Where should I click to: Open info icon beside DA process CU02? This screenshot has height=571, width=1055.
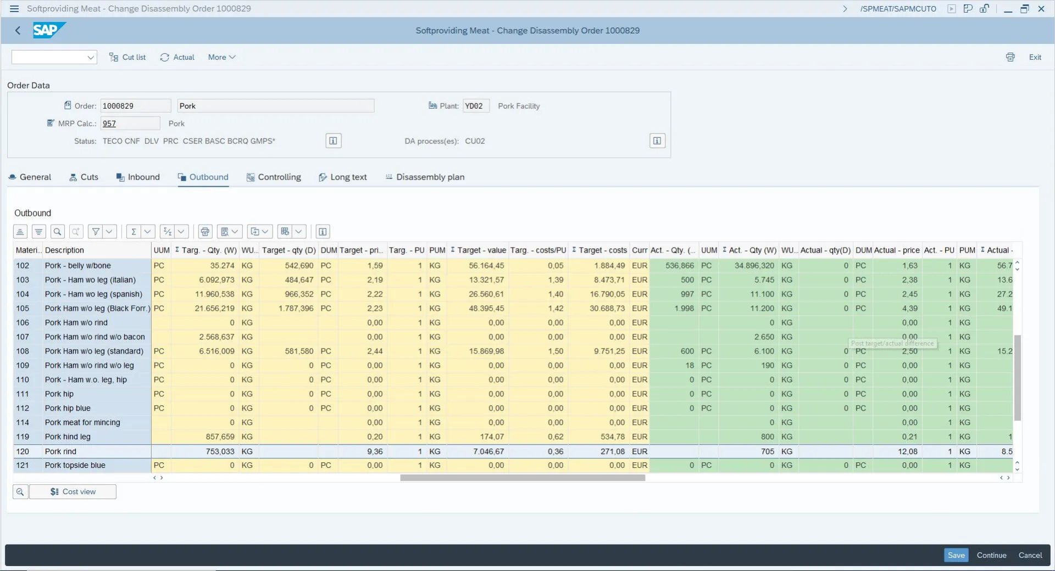657,141
